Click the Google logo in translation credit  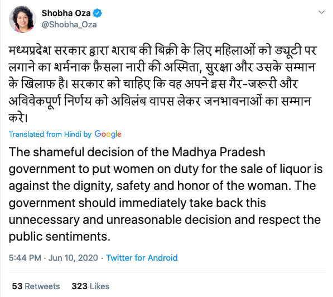108,134
